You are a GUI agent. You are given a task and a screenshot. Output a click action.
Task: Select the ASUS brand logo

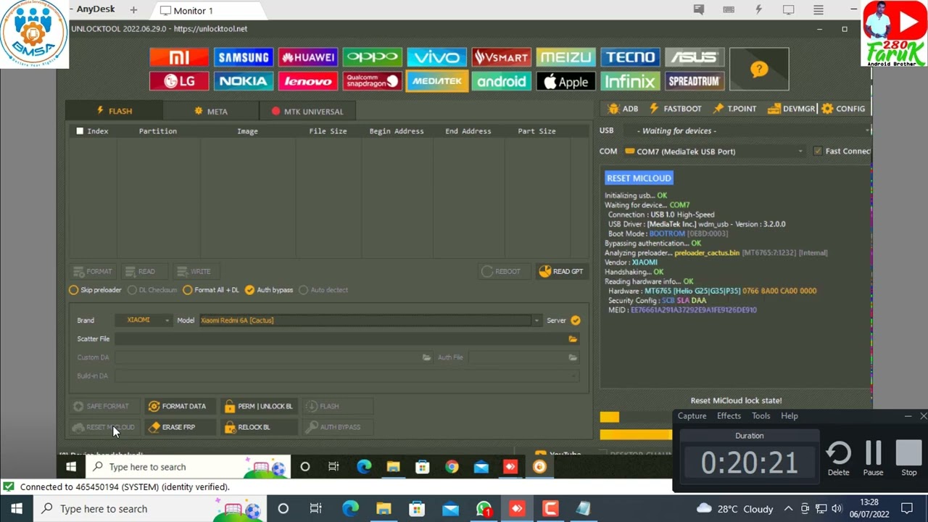pos(695,57)
